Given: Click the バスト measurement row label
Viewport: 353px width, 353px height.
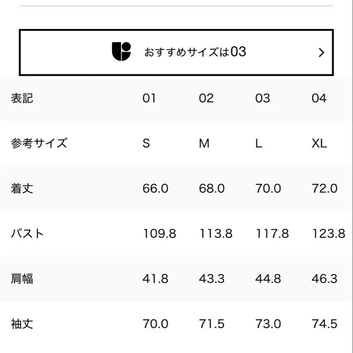Looking at the screenshot, I should 27,234.
